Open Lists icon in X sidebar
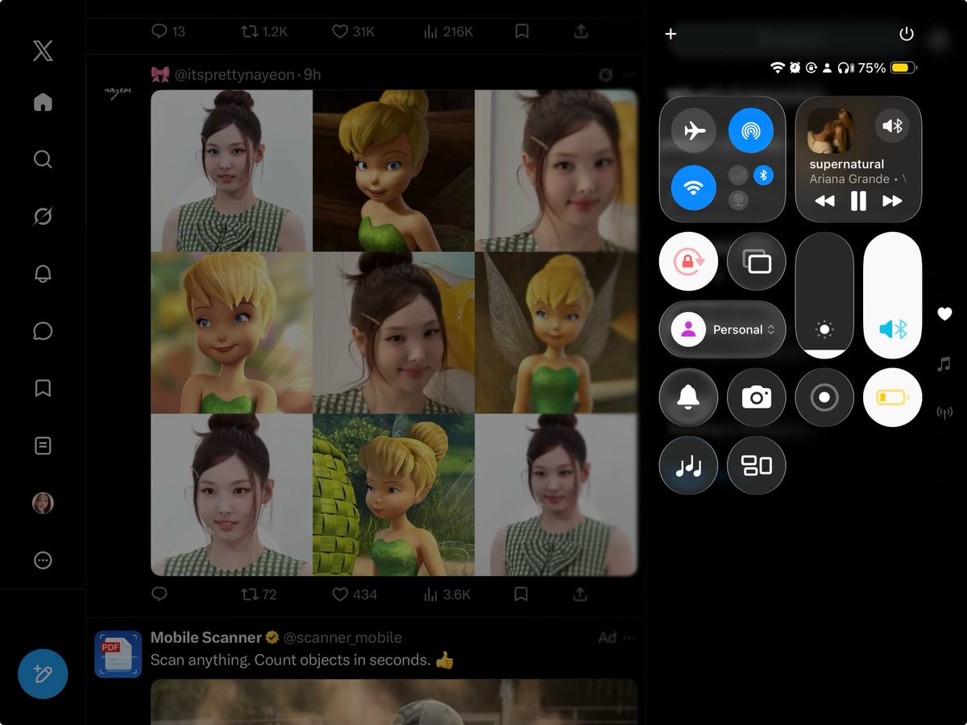 [43, 445]
